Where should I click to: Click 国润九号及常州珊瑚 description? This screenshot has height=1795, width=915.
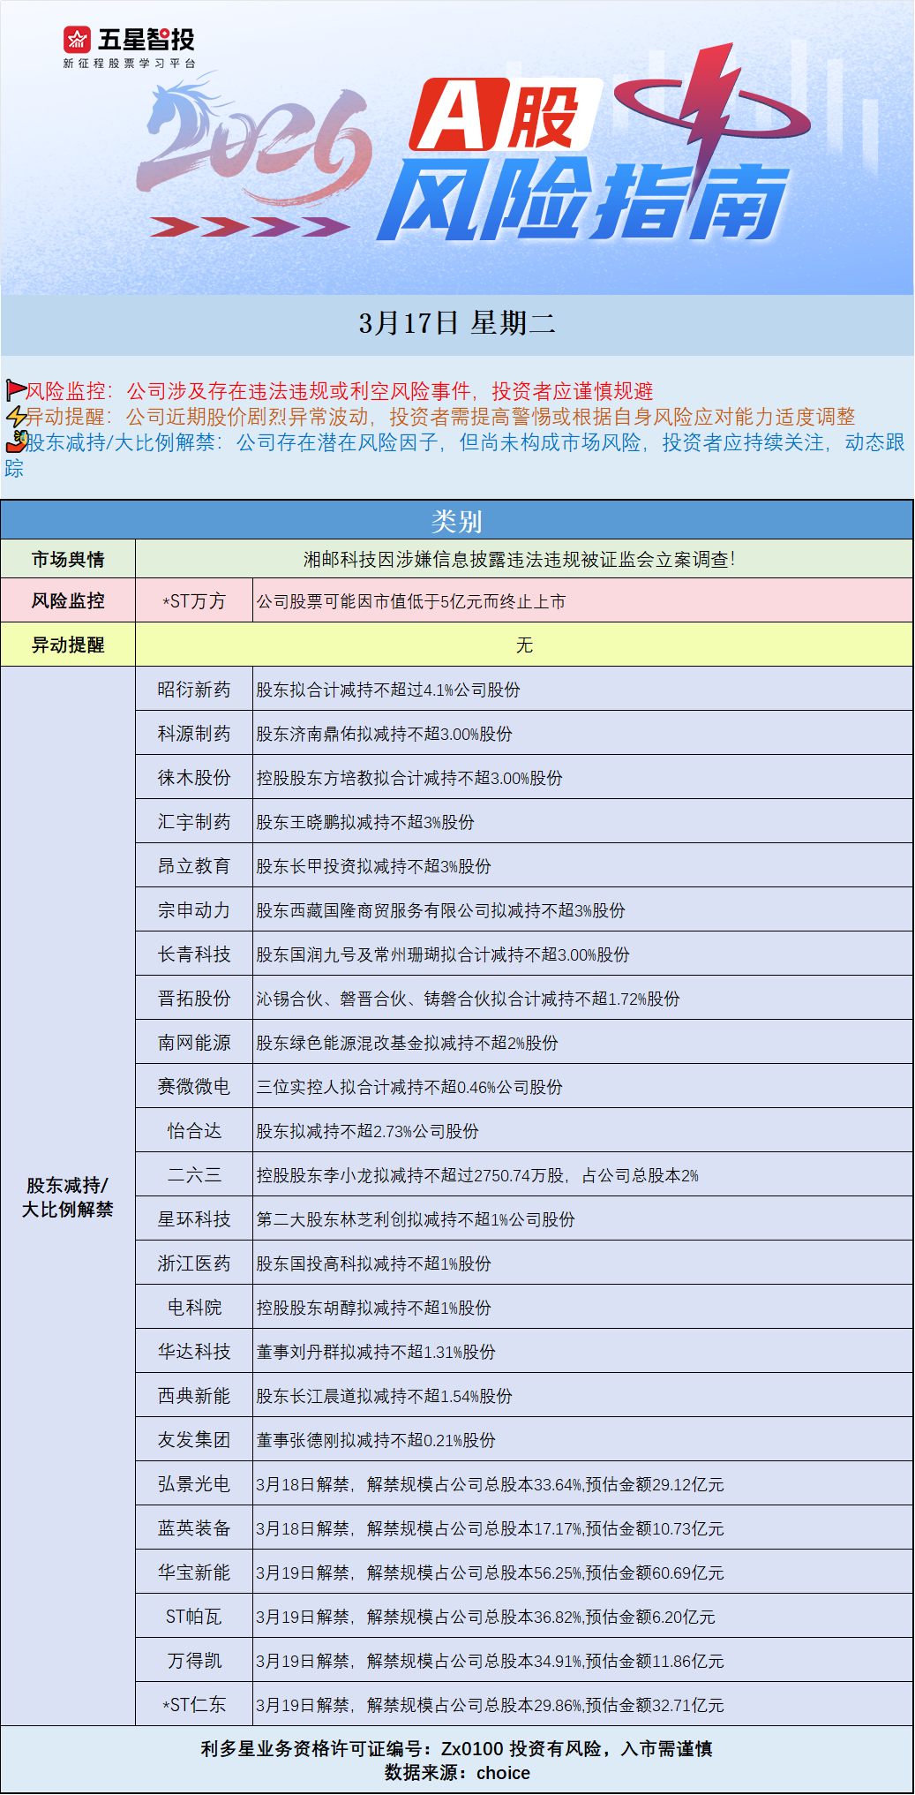[443, 954]
